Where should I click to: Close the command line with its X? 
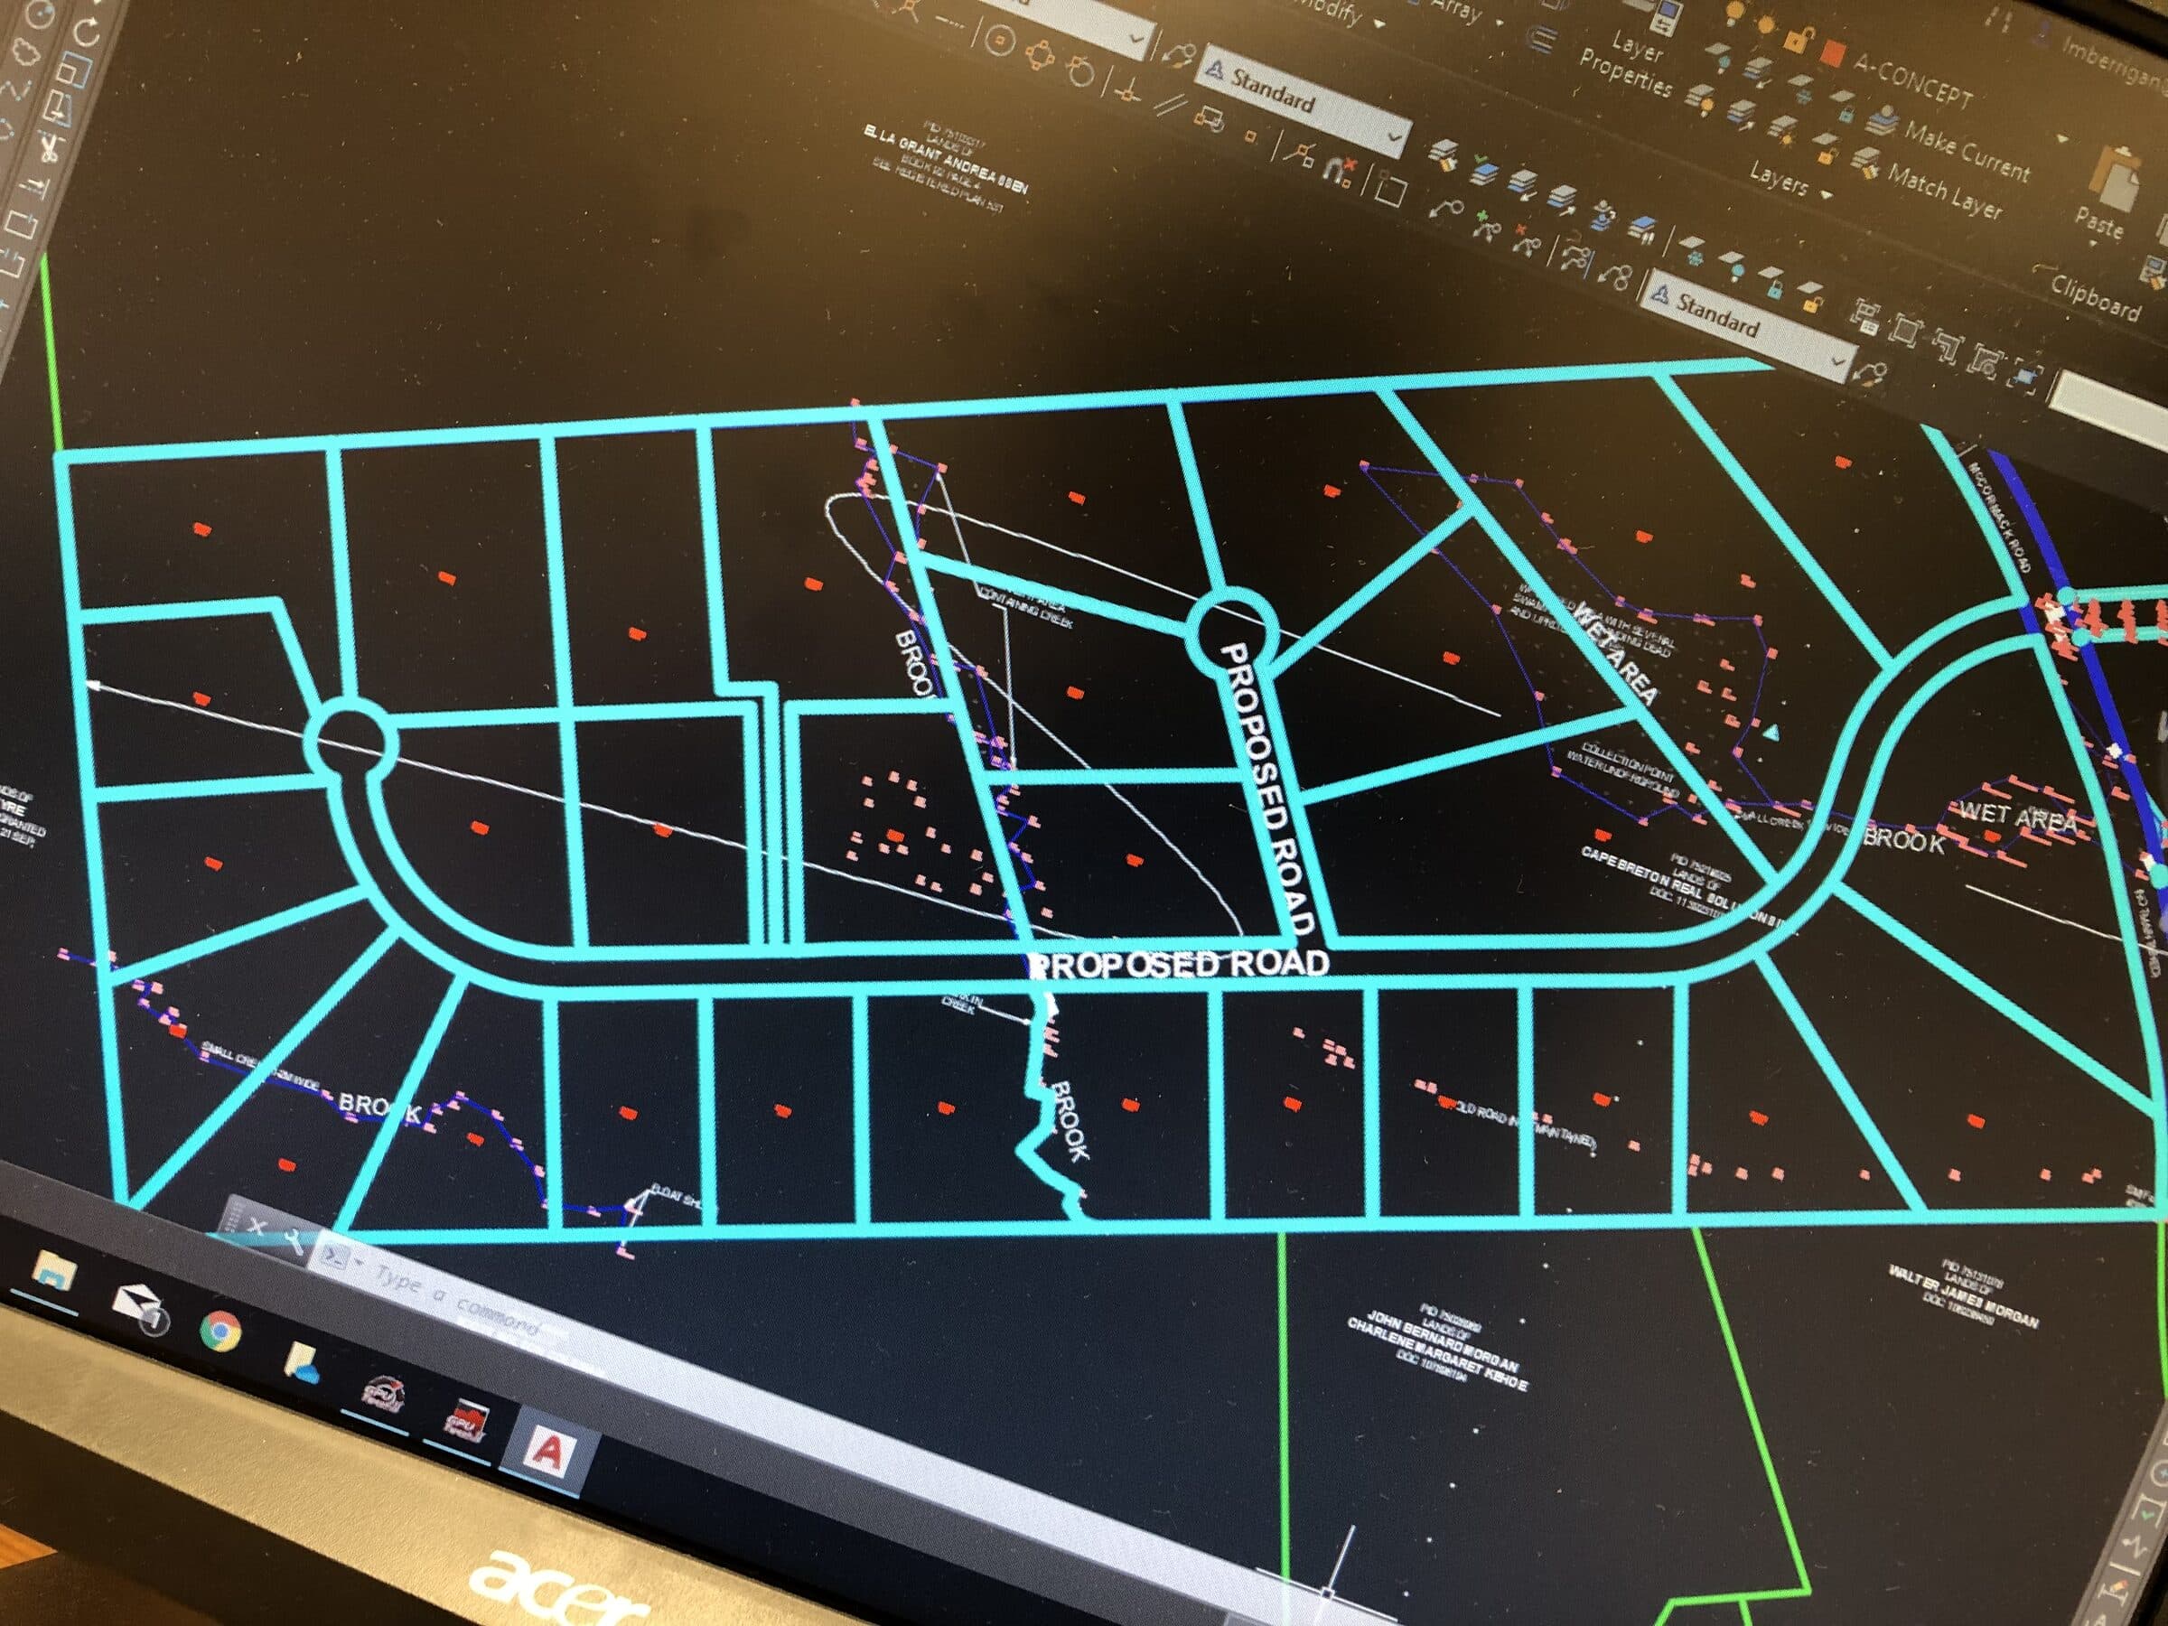257,1225
